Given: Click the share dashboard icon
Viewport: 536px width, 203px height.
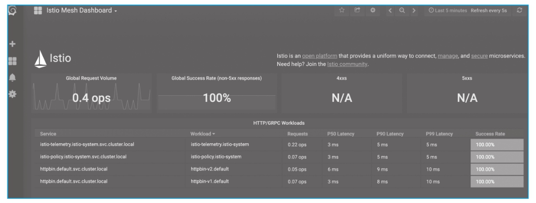Looking at the screenshot, I should [357, 10].
